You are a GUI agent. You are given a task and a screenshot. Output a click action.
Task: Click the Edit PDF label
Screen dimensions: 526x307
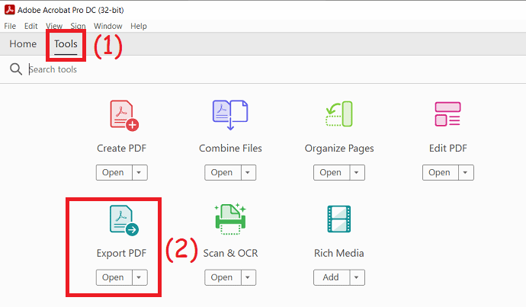click(x=447, y=148)
